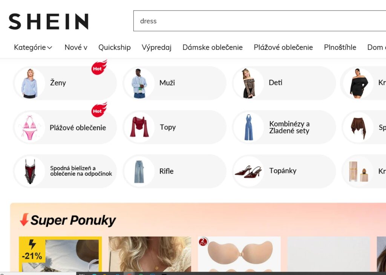
Task: Choose the pink bikini Plážové oblečenie icon
Action: click(29, 127)
